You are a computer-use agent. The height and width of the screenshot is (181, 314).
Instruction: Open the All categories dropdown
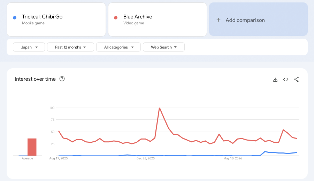pos(118,47)
